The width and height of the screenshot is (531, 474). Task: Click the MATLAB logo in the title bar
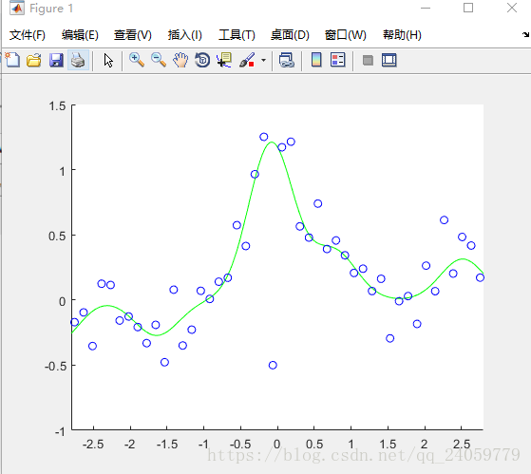click(x=16, y=9)
